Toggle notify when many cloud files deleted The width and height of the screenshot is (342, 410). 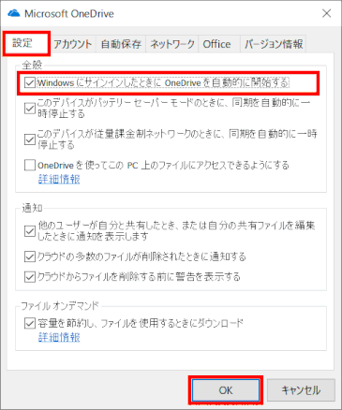(x=30, y=256)
